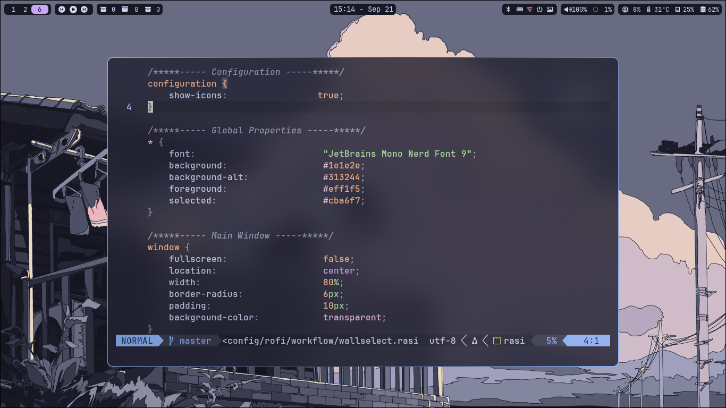Click the rasi filetype icon in statusline
This screenshot has width=726, height=408.
[497, 341]
